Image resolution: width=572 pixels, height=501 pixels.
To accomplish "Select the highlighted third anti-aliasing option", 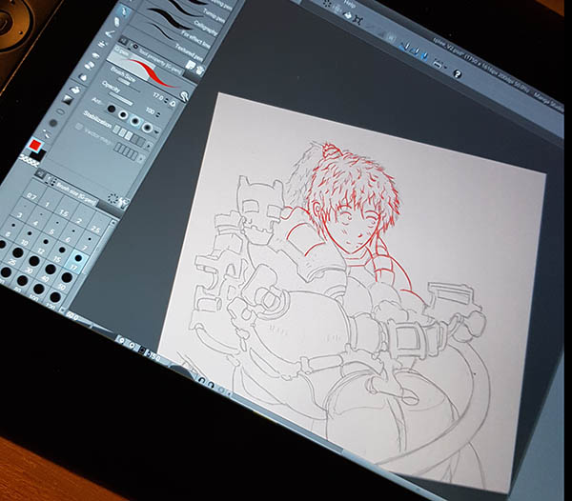I will click(x=135, y=121).
